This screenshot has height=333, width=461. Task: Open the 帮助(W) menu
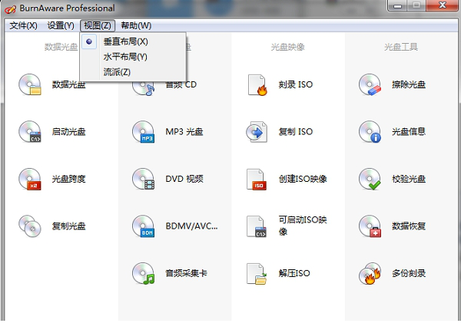pos(136,25)
